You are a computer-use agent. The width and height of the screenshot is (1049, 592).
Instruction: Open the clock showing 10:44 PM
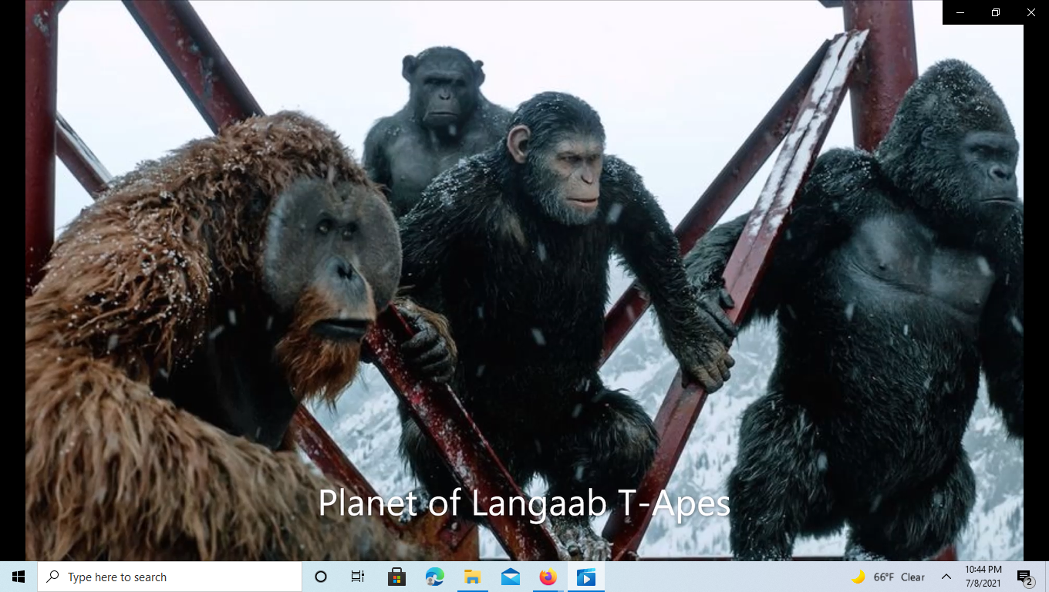[x=983, y=577]
